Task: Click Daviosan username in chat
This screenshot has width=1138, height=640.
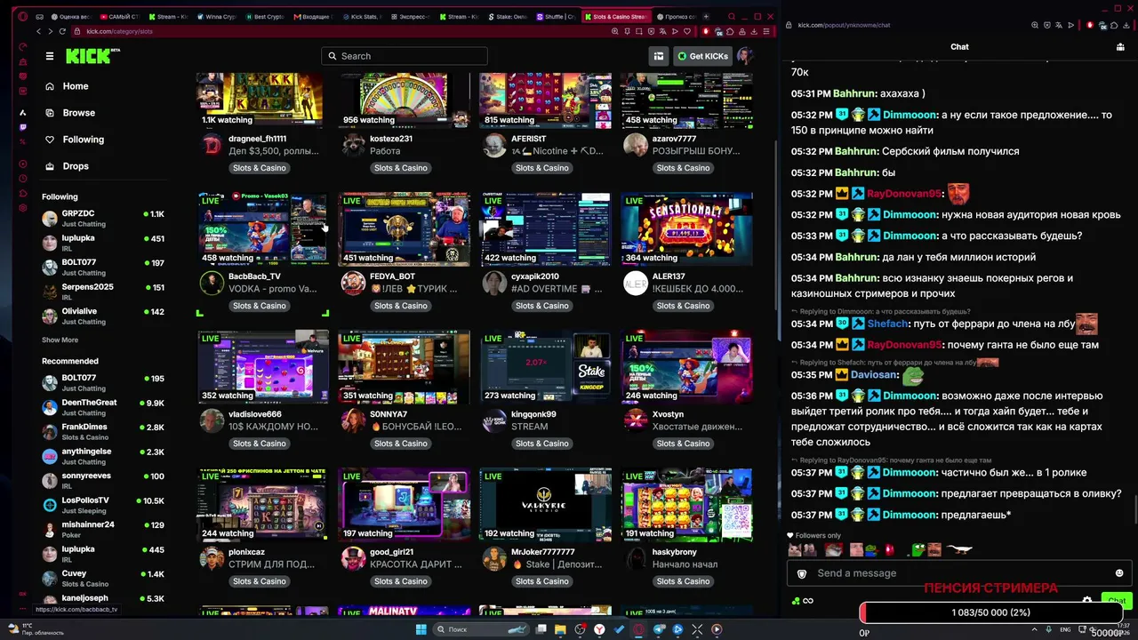Action: tap(873, 374)
